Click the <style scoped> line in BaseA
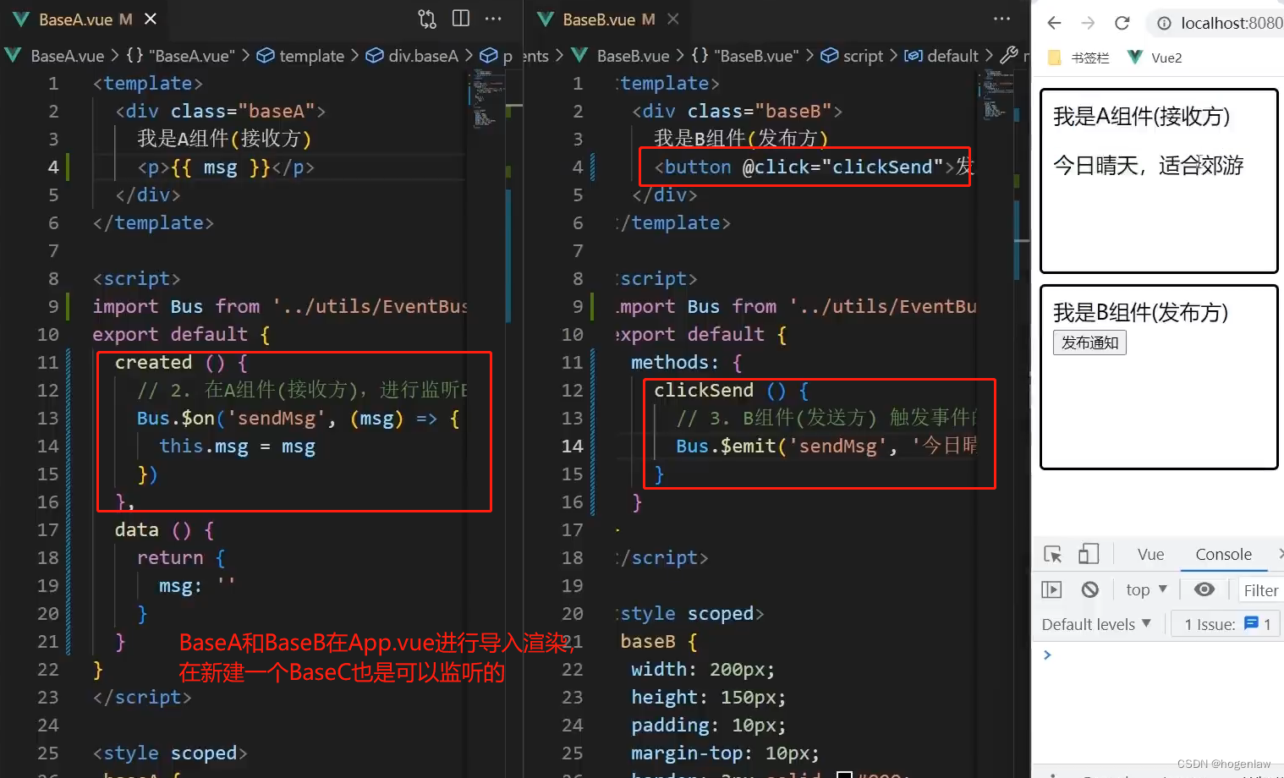The height and width of the screenshot is (778, 1284). [169, 753]
